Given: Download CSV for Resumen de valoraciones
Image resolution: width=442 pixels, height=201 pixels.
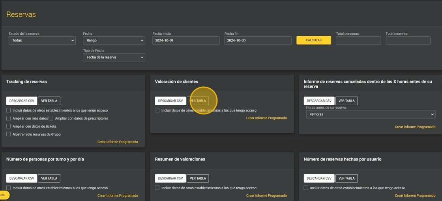Looking at the screenshot, I should click(x=170, y=179).
